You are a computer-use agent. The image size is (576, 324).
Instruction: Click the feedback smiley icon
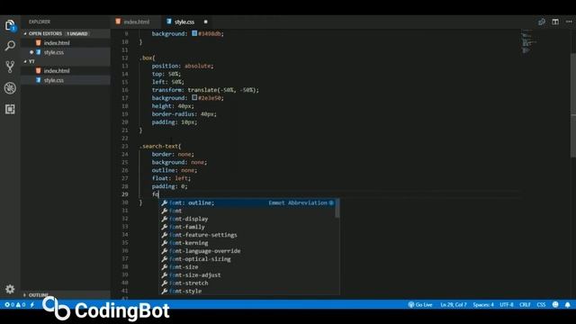coord(555,305)
